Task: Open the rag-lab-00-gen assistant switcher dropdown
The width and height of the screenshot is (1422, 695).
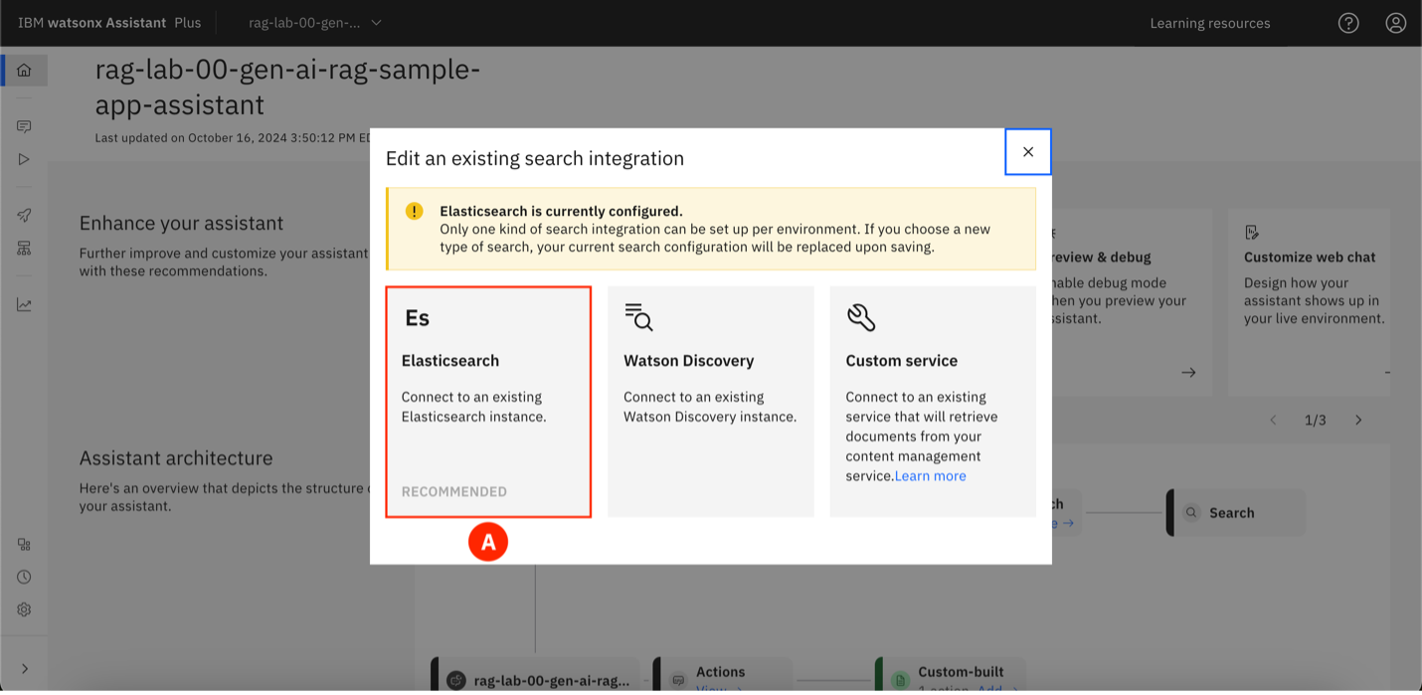Action: 314,23
